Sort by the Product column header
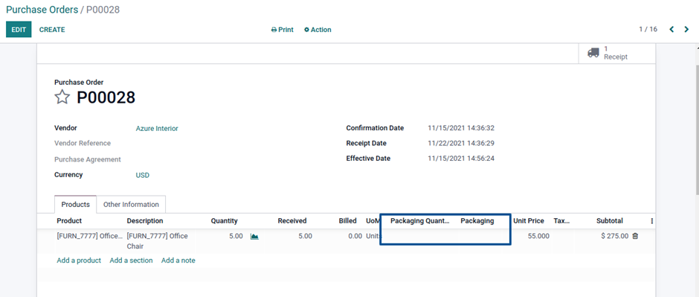 70,221
